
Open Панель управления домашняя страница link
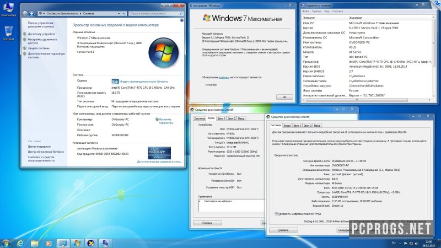(42, 25)
